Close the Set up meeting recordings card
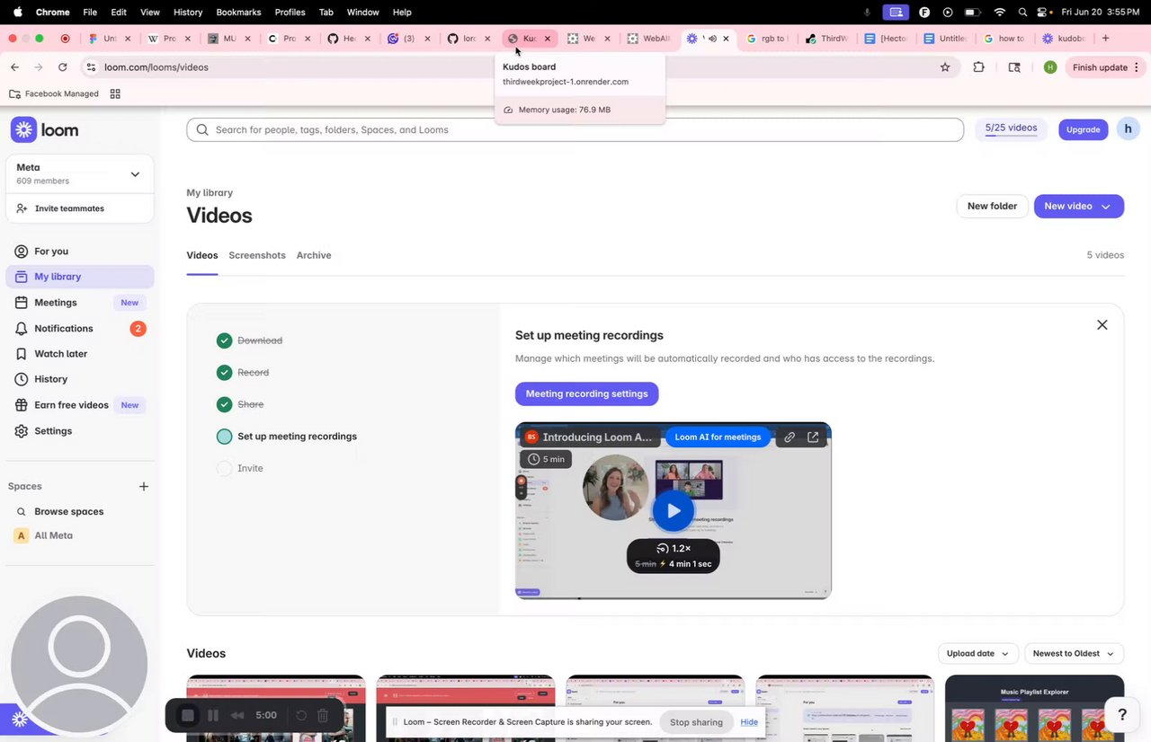This screenshot has width=1151, height=742. tap(1102, 325)
